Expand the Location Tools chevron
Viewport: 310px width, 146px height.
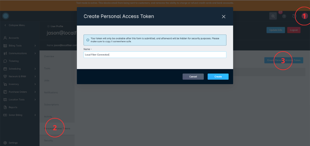coord(35,100)
